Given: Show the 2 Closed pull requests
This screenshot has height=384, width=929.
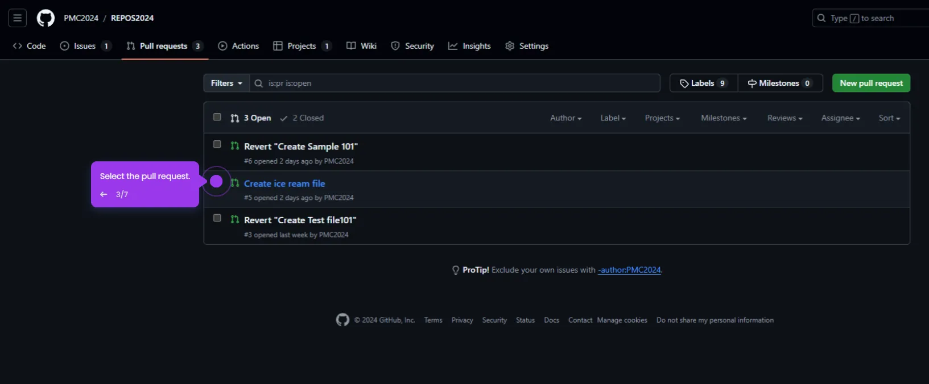Looking at the screenshot, I should (x=302, y=118).
